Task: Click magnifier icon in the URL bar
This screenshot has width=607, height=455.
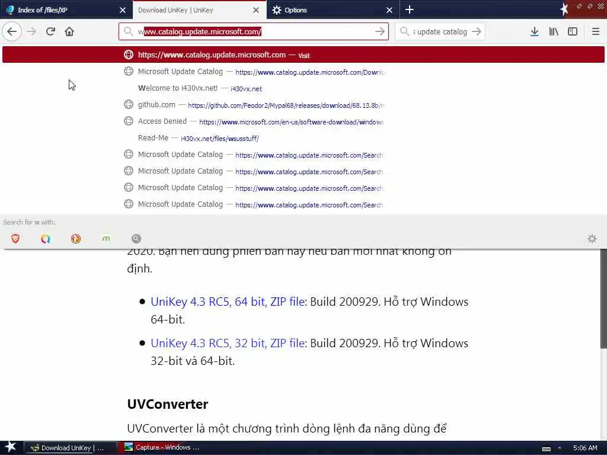Action: point(129,31)
